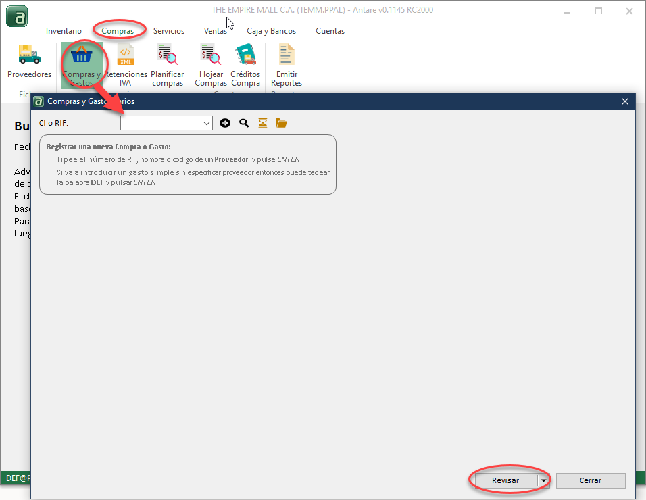Select the Proveedores truck icon

click(x=29, y=55)
